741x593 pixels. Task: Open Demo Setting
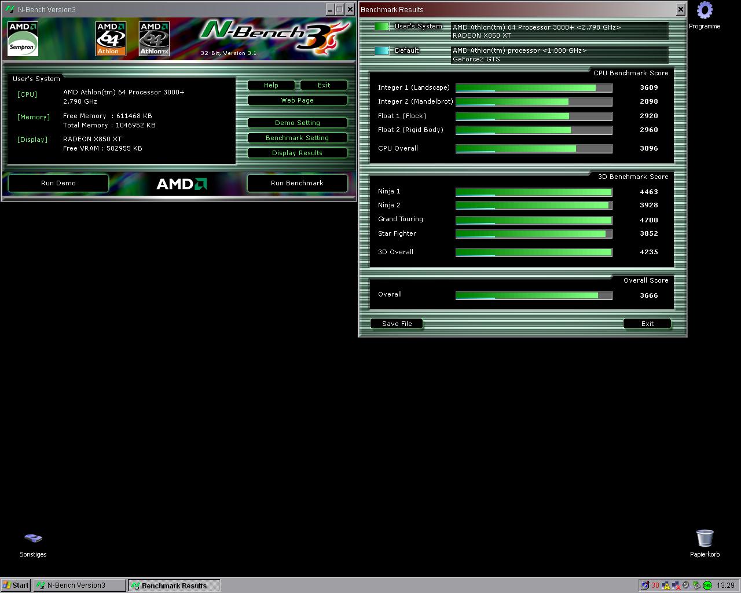click(x=297, y=123)
